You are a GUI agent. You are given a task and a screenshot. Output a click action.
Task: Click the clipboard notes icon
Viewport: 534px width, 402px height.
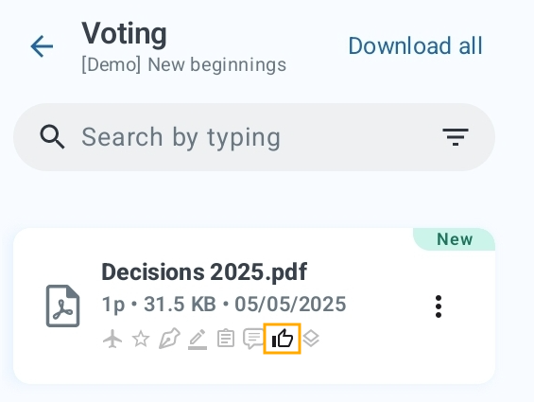tap(226, 339)
